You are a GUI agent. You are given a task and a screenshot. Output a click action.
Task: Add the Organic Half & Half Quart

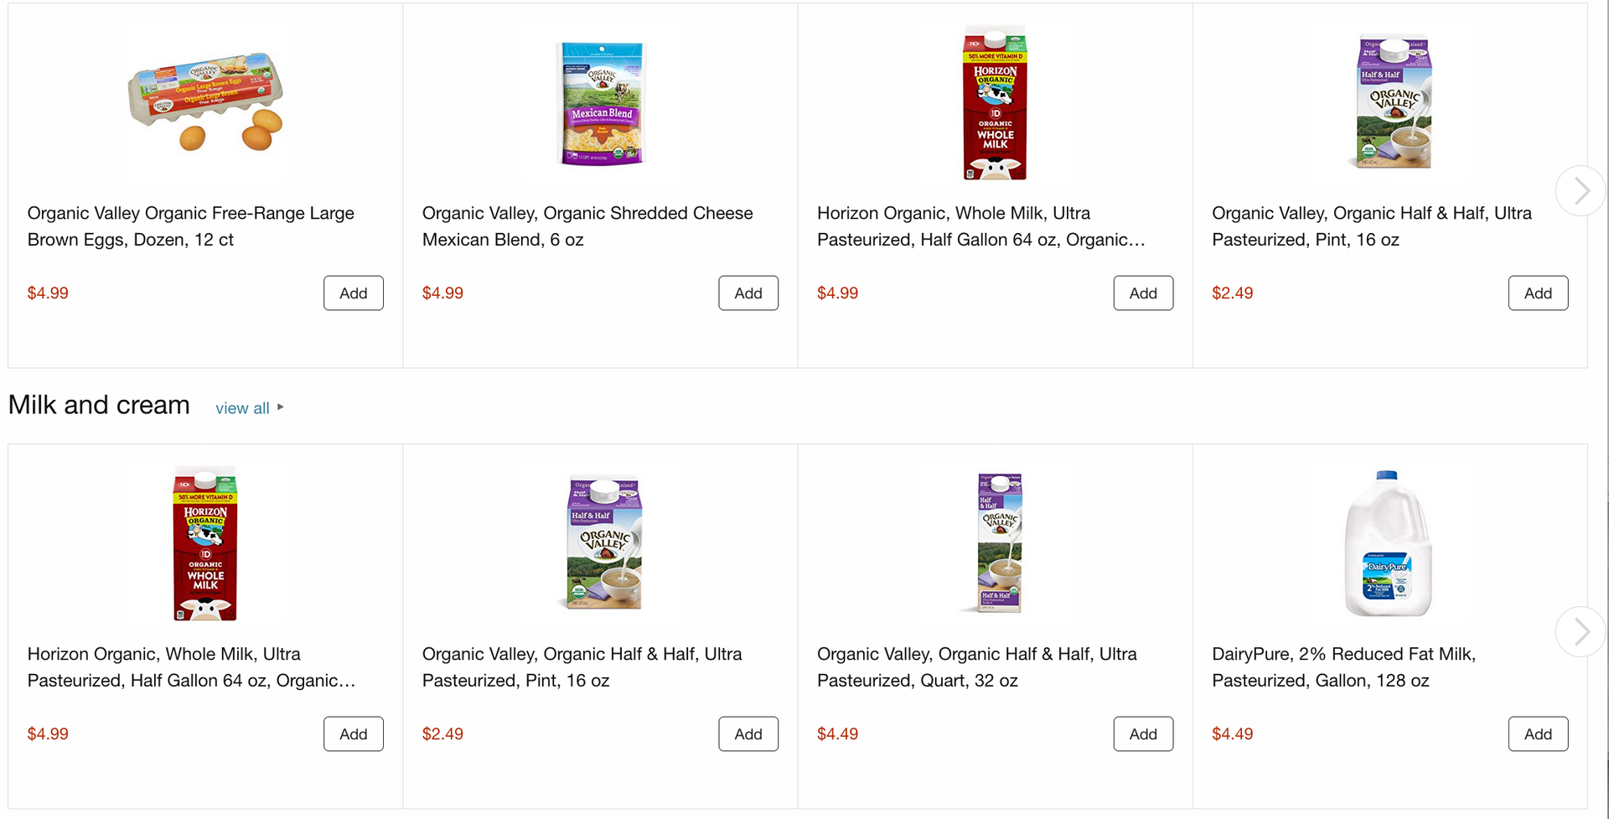coord(1143,733)
